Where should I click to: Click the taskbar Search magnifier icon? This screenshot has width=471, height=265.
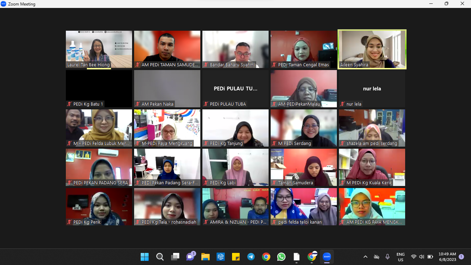[160, 257]
